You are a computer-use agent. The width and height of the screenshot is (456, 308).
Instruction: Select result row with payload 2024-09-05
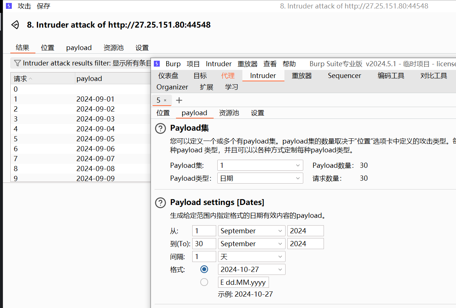click(x=95, y=139)
